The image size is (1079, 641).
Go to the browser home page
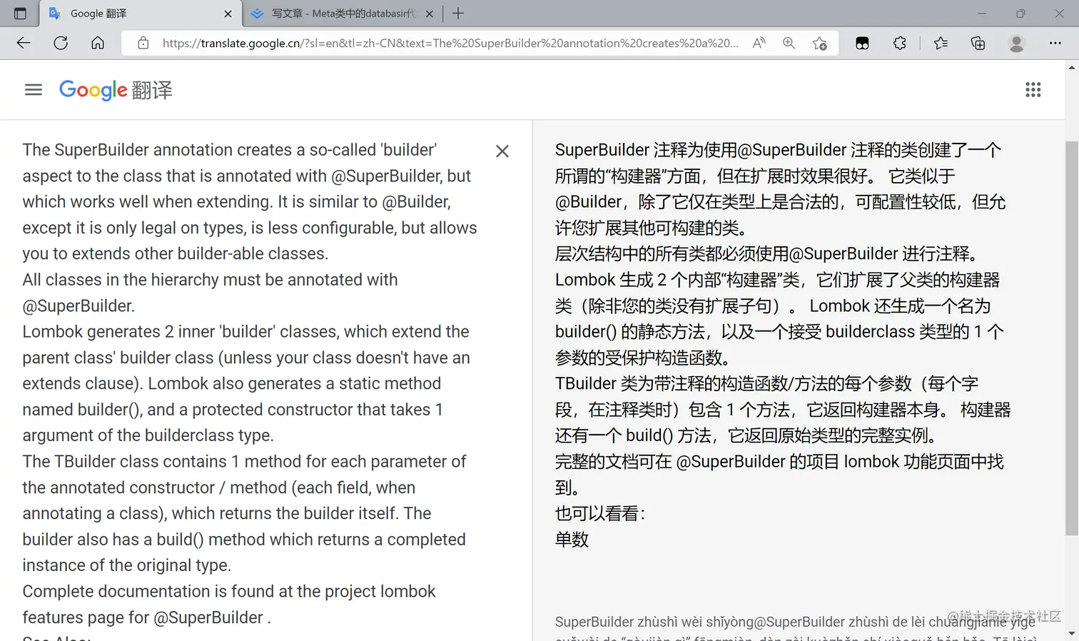point(98,43)
